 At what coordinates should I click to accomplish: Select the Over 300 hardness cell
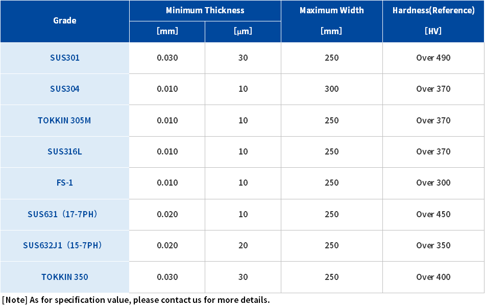pos(433,183)
